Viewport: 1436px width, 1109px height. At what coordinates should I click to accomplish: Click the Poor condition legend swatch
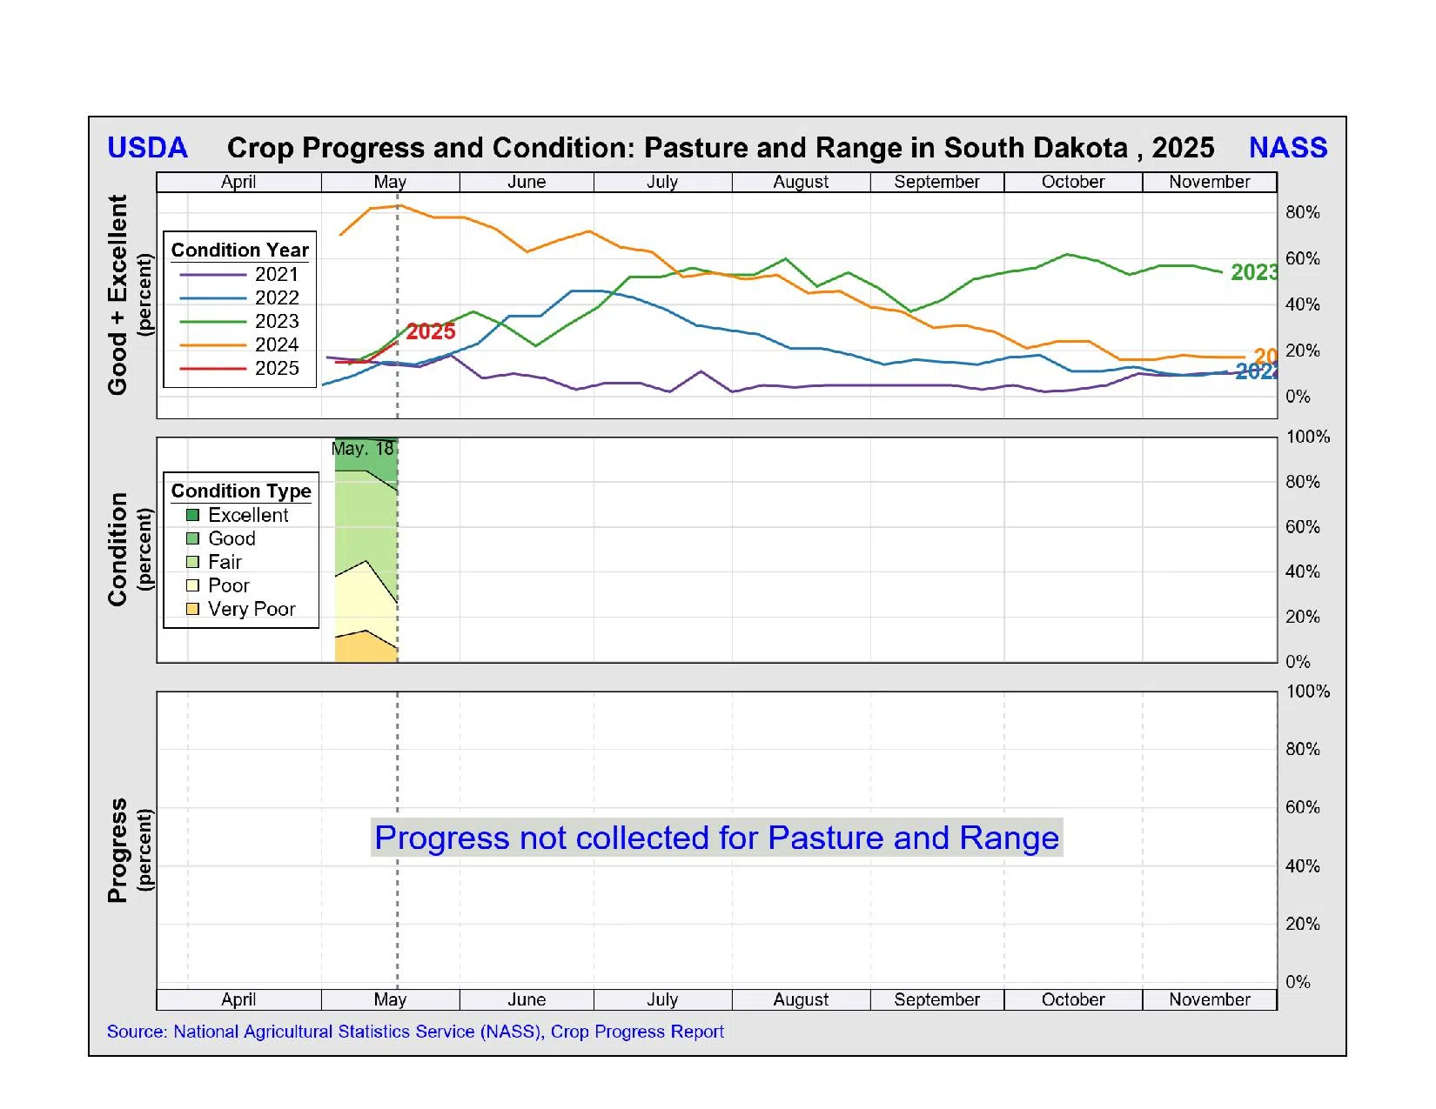pyautogui.click(x=192, y=585)
